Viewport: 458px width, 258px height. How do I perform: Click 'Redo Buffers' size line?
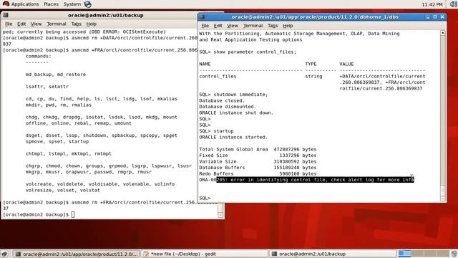pyautogui.click(x=258, y=173)
